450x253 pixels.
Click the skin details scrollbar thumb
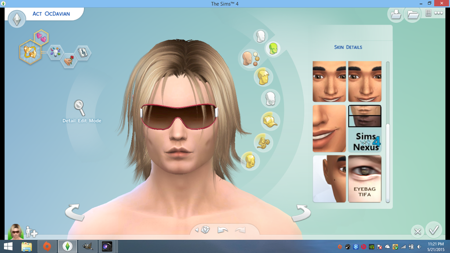pyautogui.click(x=388, y=163)
